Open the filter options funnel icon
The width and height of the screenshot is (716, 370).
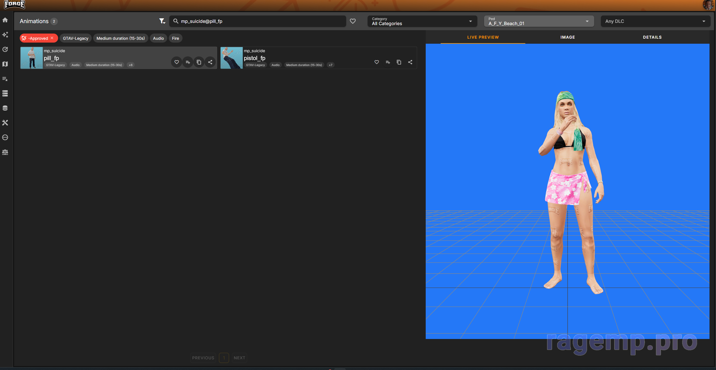click(162, 21)
